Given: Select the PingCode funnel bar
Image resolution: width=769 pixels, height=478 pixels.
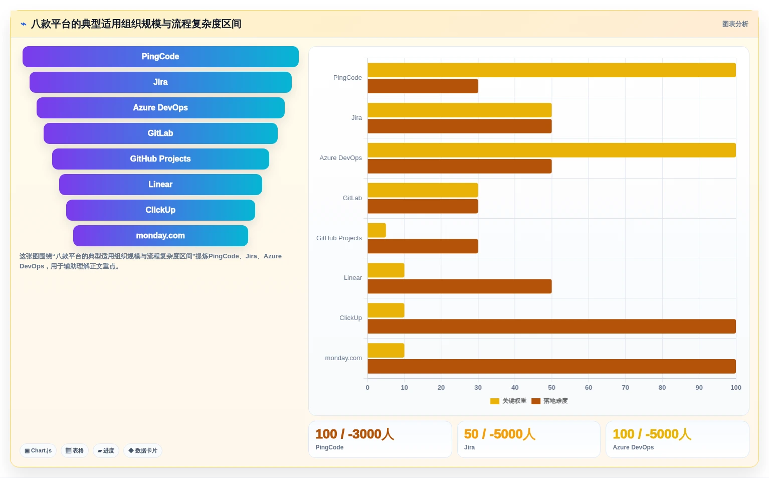Looking at the screenshot, I should (x=160, y=57).
